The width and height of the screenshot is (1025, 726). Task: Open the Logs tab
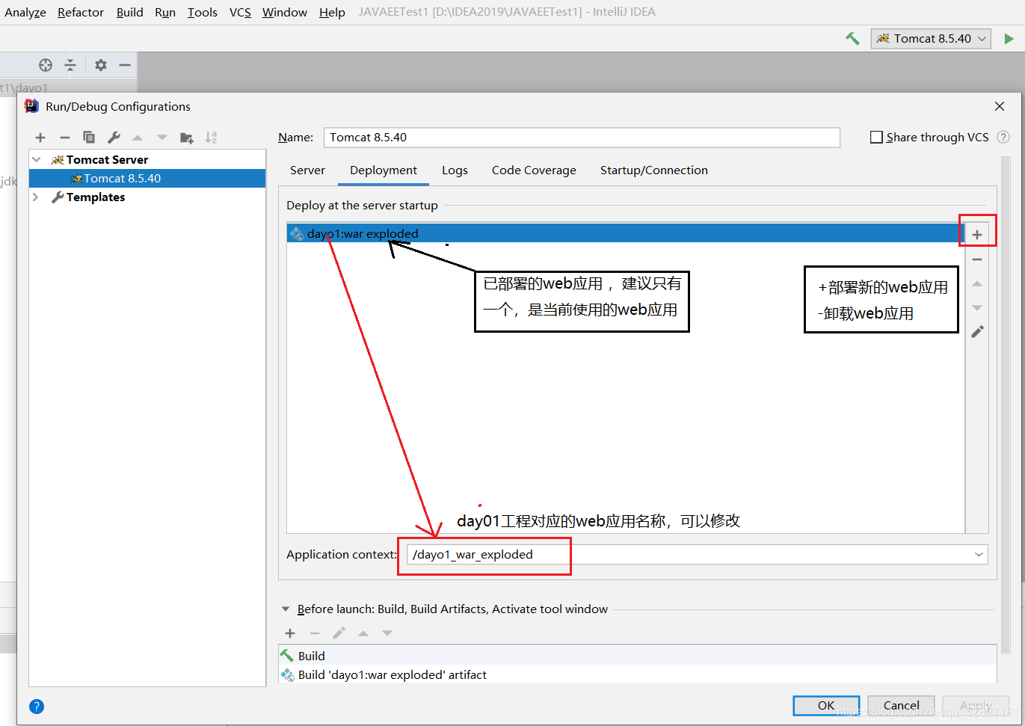(455, 170)
